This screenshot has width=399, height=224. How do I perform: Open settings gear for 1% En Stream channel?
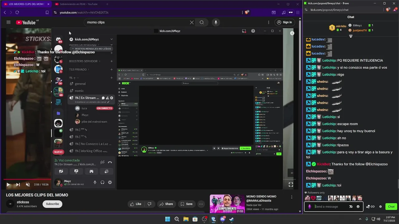coord(112,98)
